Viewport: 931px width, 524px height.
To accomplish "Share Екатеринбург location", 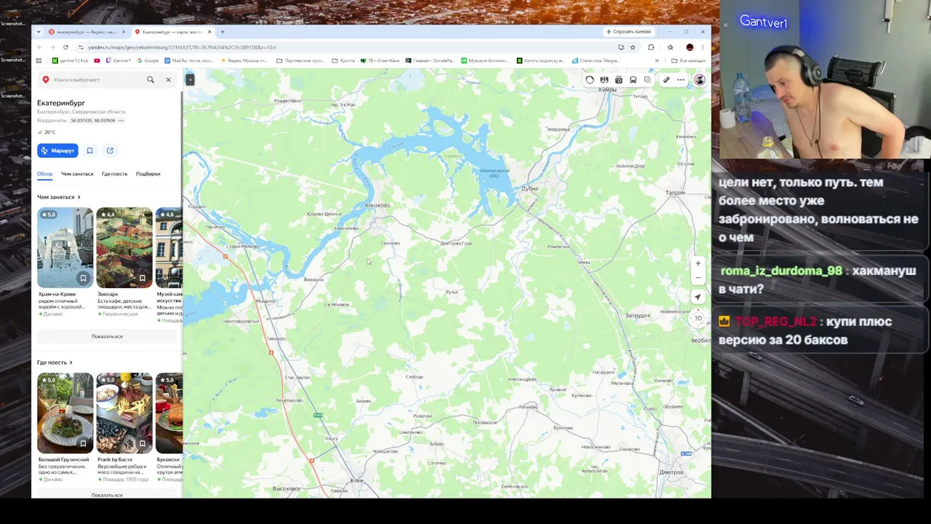I will pyautogui.click(x=110, y=151).
